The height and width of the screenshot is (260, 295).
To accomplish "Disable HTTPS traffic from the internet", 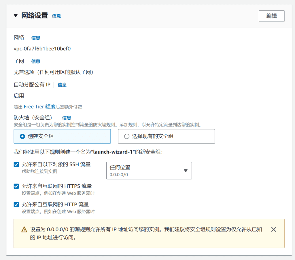I will tap(16, 186).
